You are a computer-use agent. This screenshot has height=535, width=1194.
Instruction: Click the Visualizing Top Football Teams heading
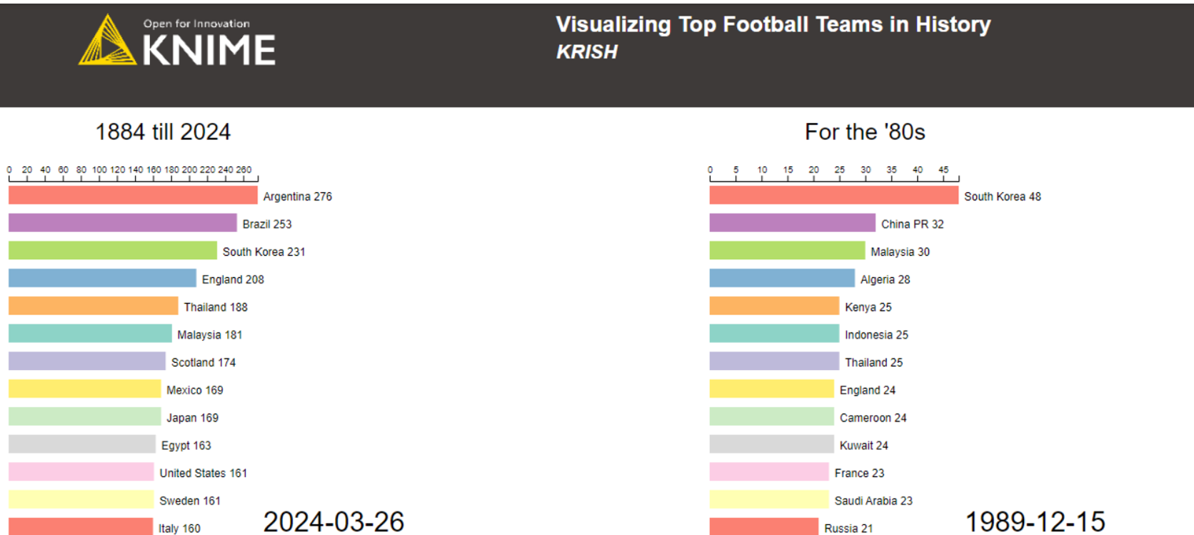[773, 24]
